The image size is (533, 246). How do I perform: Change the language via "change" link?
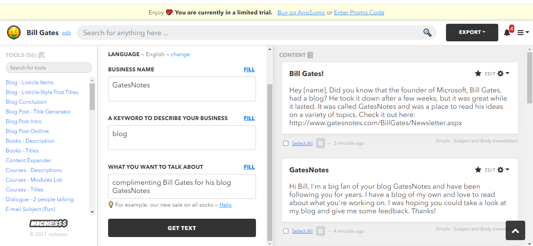(180, 54)
